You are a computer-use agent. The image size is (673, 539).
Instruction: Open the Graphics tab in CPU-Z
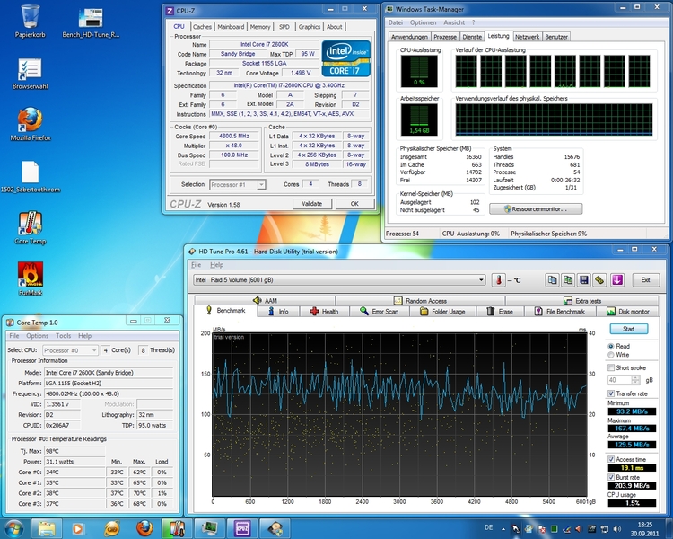tap(309, 27)
